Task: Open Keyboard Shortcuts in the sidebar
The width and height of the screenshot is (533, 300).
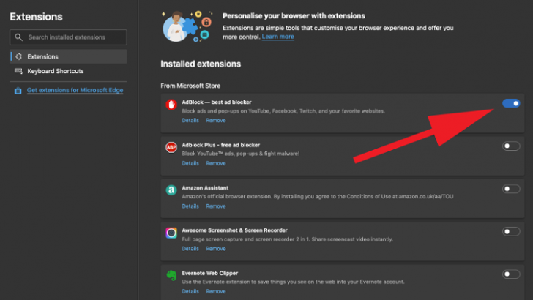Action: coord(68,71)
